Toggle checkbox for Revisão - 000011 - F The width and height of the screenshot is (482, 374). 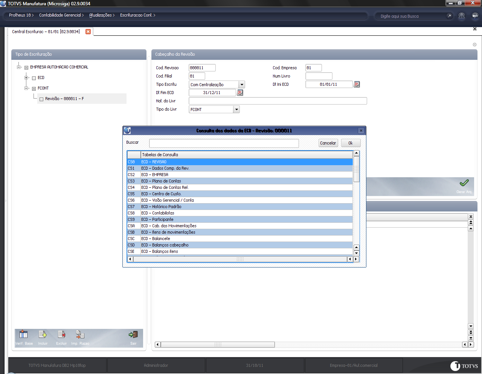click(x=41, y=99)
